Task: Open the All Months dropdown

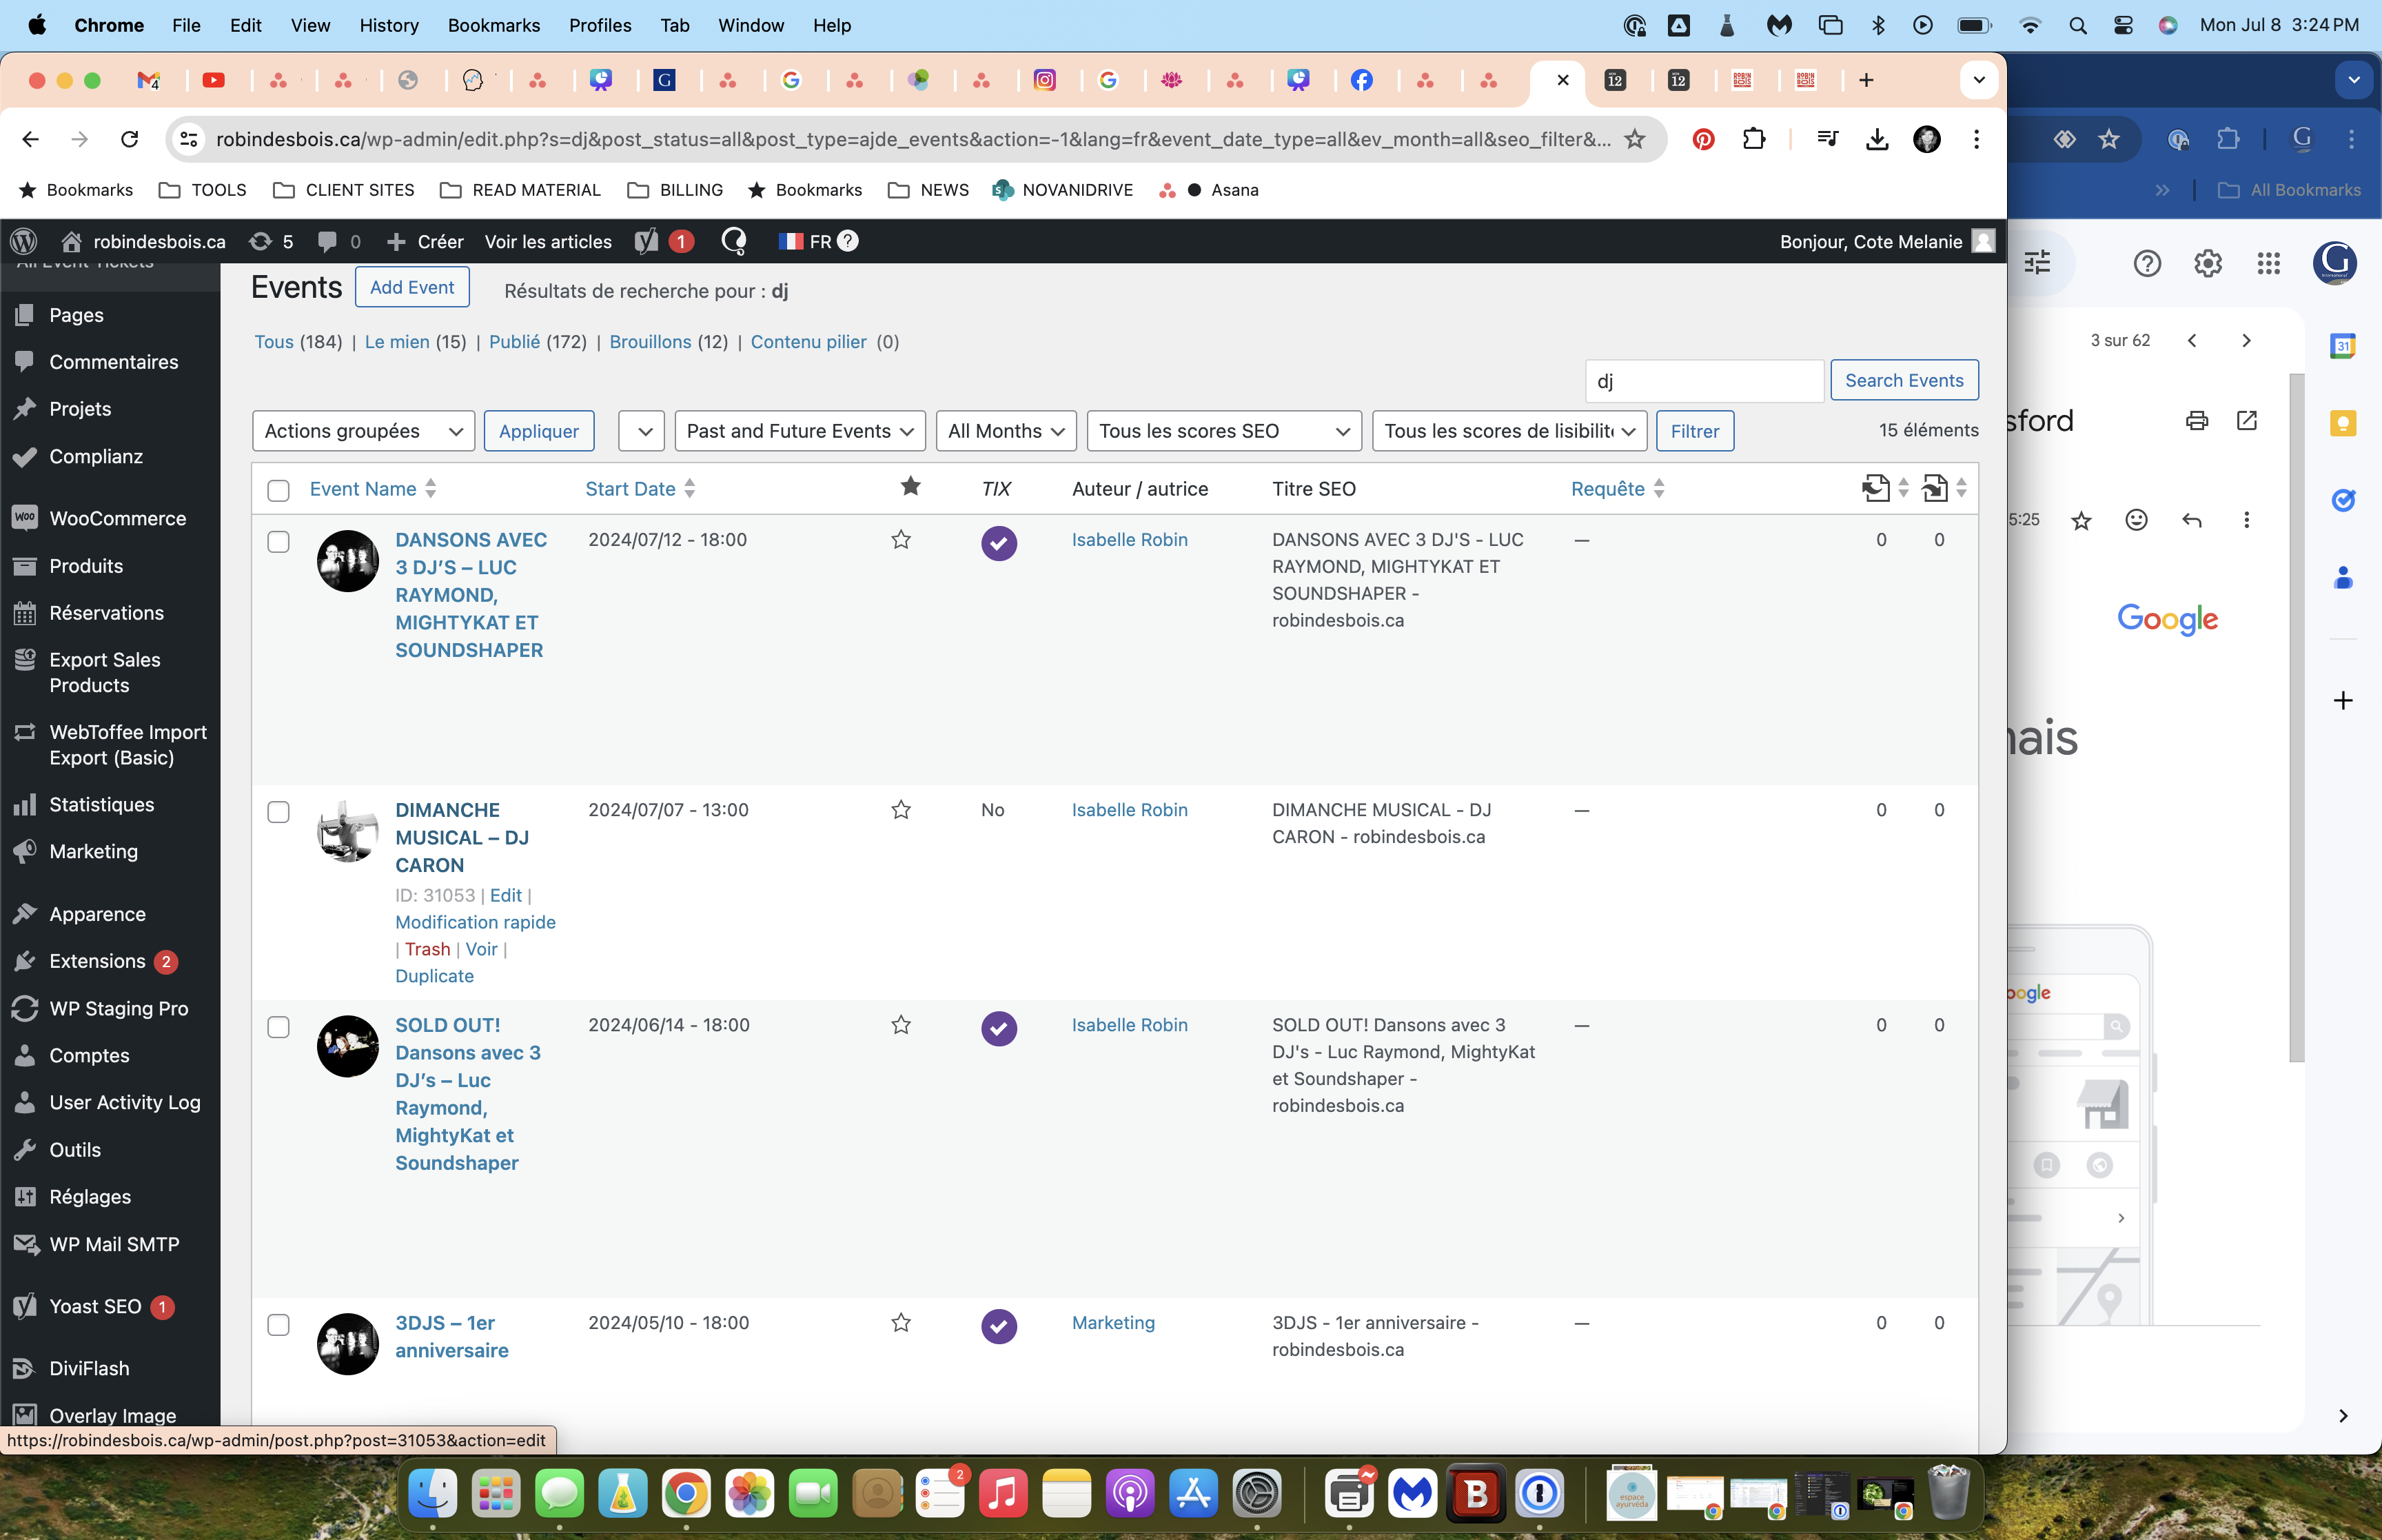Action: (1006, 431)
